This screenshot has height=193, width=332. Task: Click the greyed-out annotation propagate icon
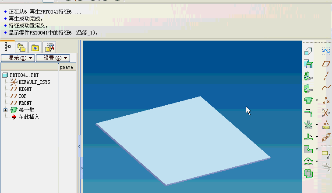pyautogui.click(x=326, y=167)
